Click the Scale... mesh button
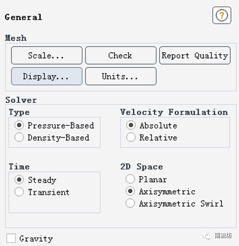The width and height of the screenshot is (239, 246). (47, 55)
